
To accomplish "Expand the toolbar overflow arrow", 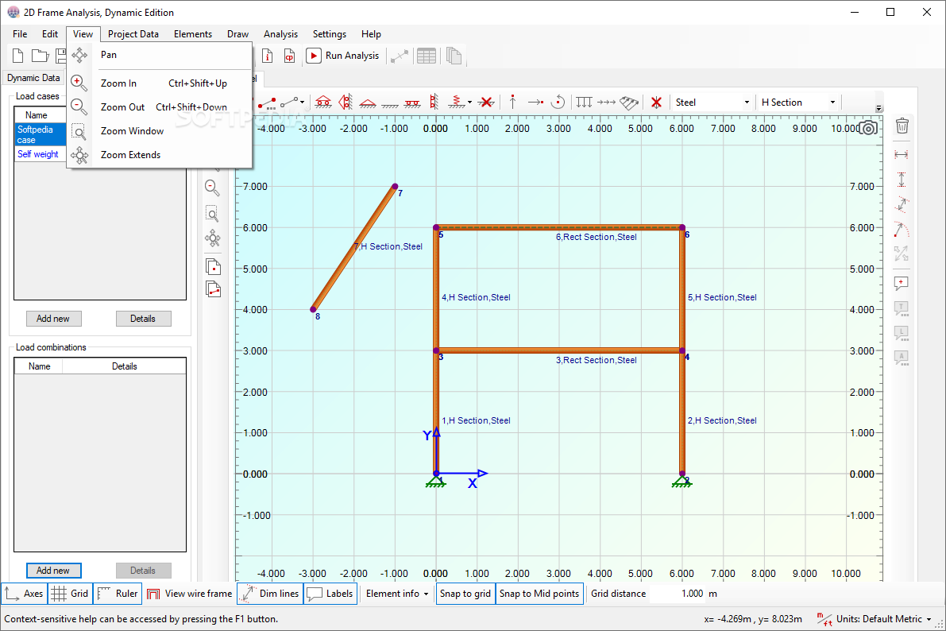I will pyautogui.click(x=879, y=108).
